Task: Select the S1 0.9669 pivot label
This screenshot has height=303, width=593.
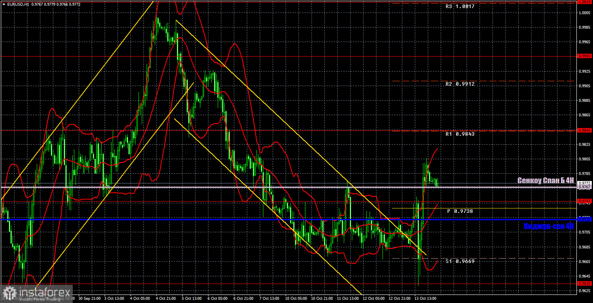Action: (x=460, y=261)
